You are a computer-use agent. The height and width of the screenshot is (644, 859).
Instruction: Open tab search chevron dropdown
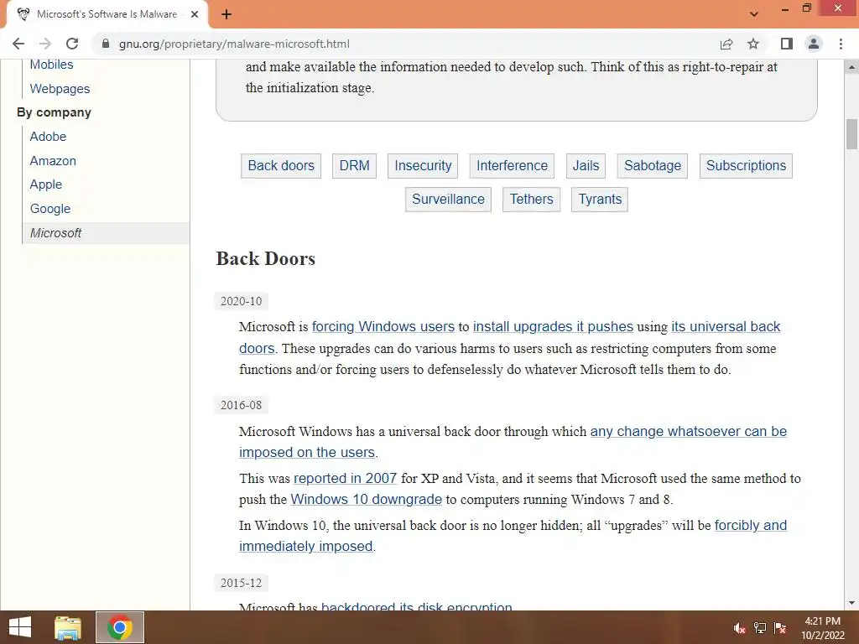(x=754, y=14)
